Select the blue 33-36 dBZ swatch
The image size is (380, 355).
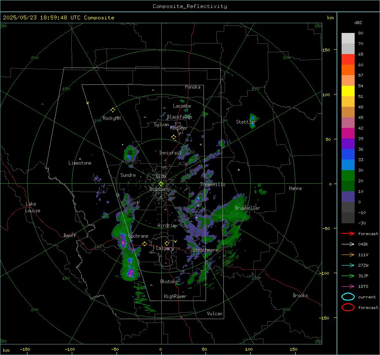tap(348, 154)
